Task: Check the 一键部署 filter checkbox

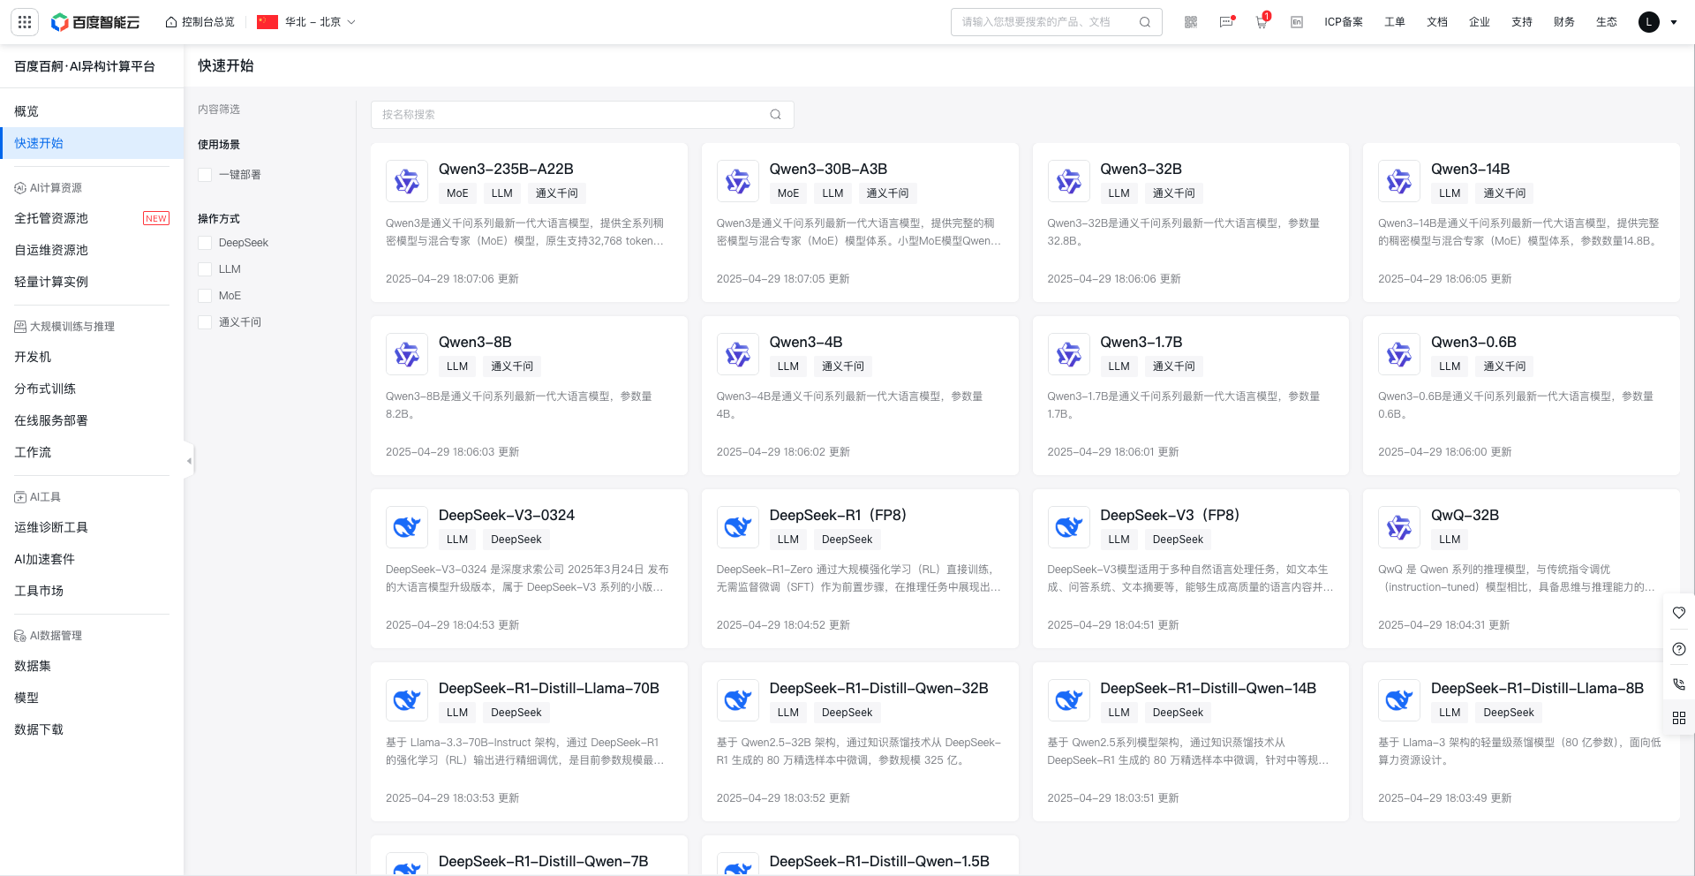Action: click(205, 175)
